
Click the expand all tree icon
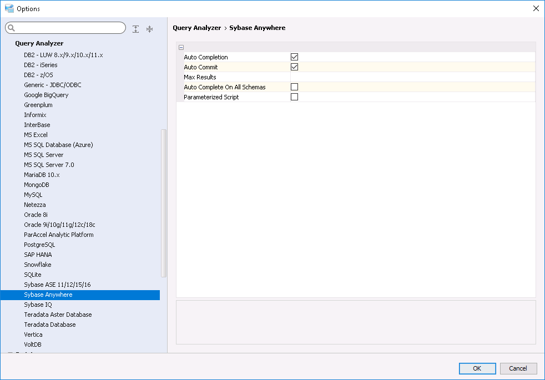pyautogui.click(x=136, y=29)
